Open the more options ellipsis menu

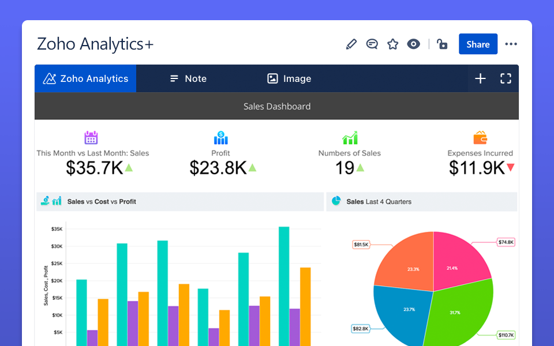(x=511, y=44)
